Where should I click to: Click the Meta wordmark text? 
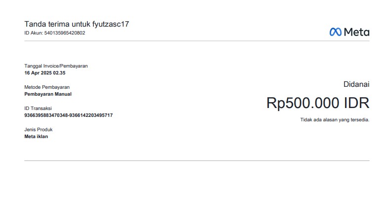[356, 32]
